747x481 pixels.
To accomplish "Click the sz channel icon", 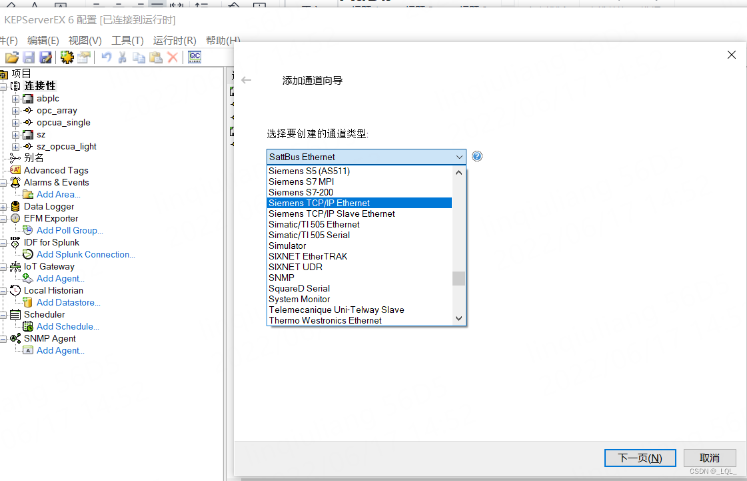I will [x=28, y=135].
